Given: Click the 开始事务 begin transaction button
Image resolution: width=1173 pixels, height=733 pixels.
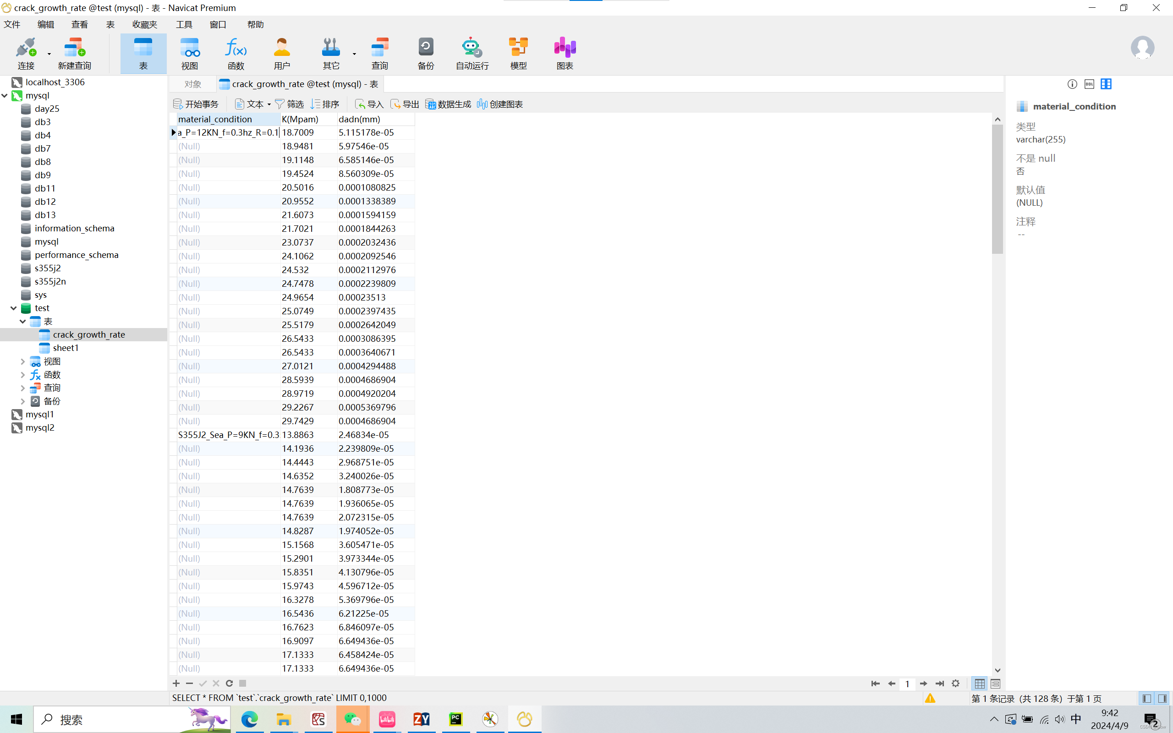Looking at the screenshot, I should click(196, 104).
